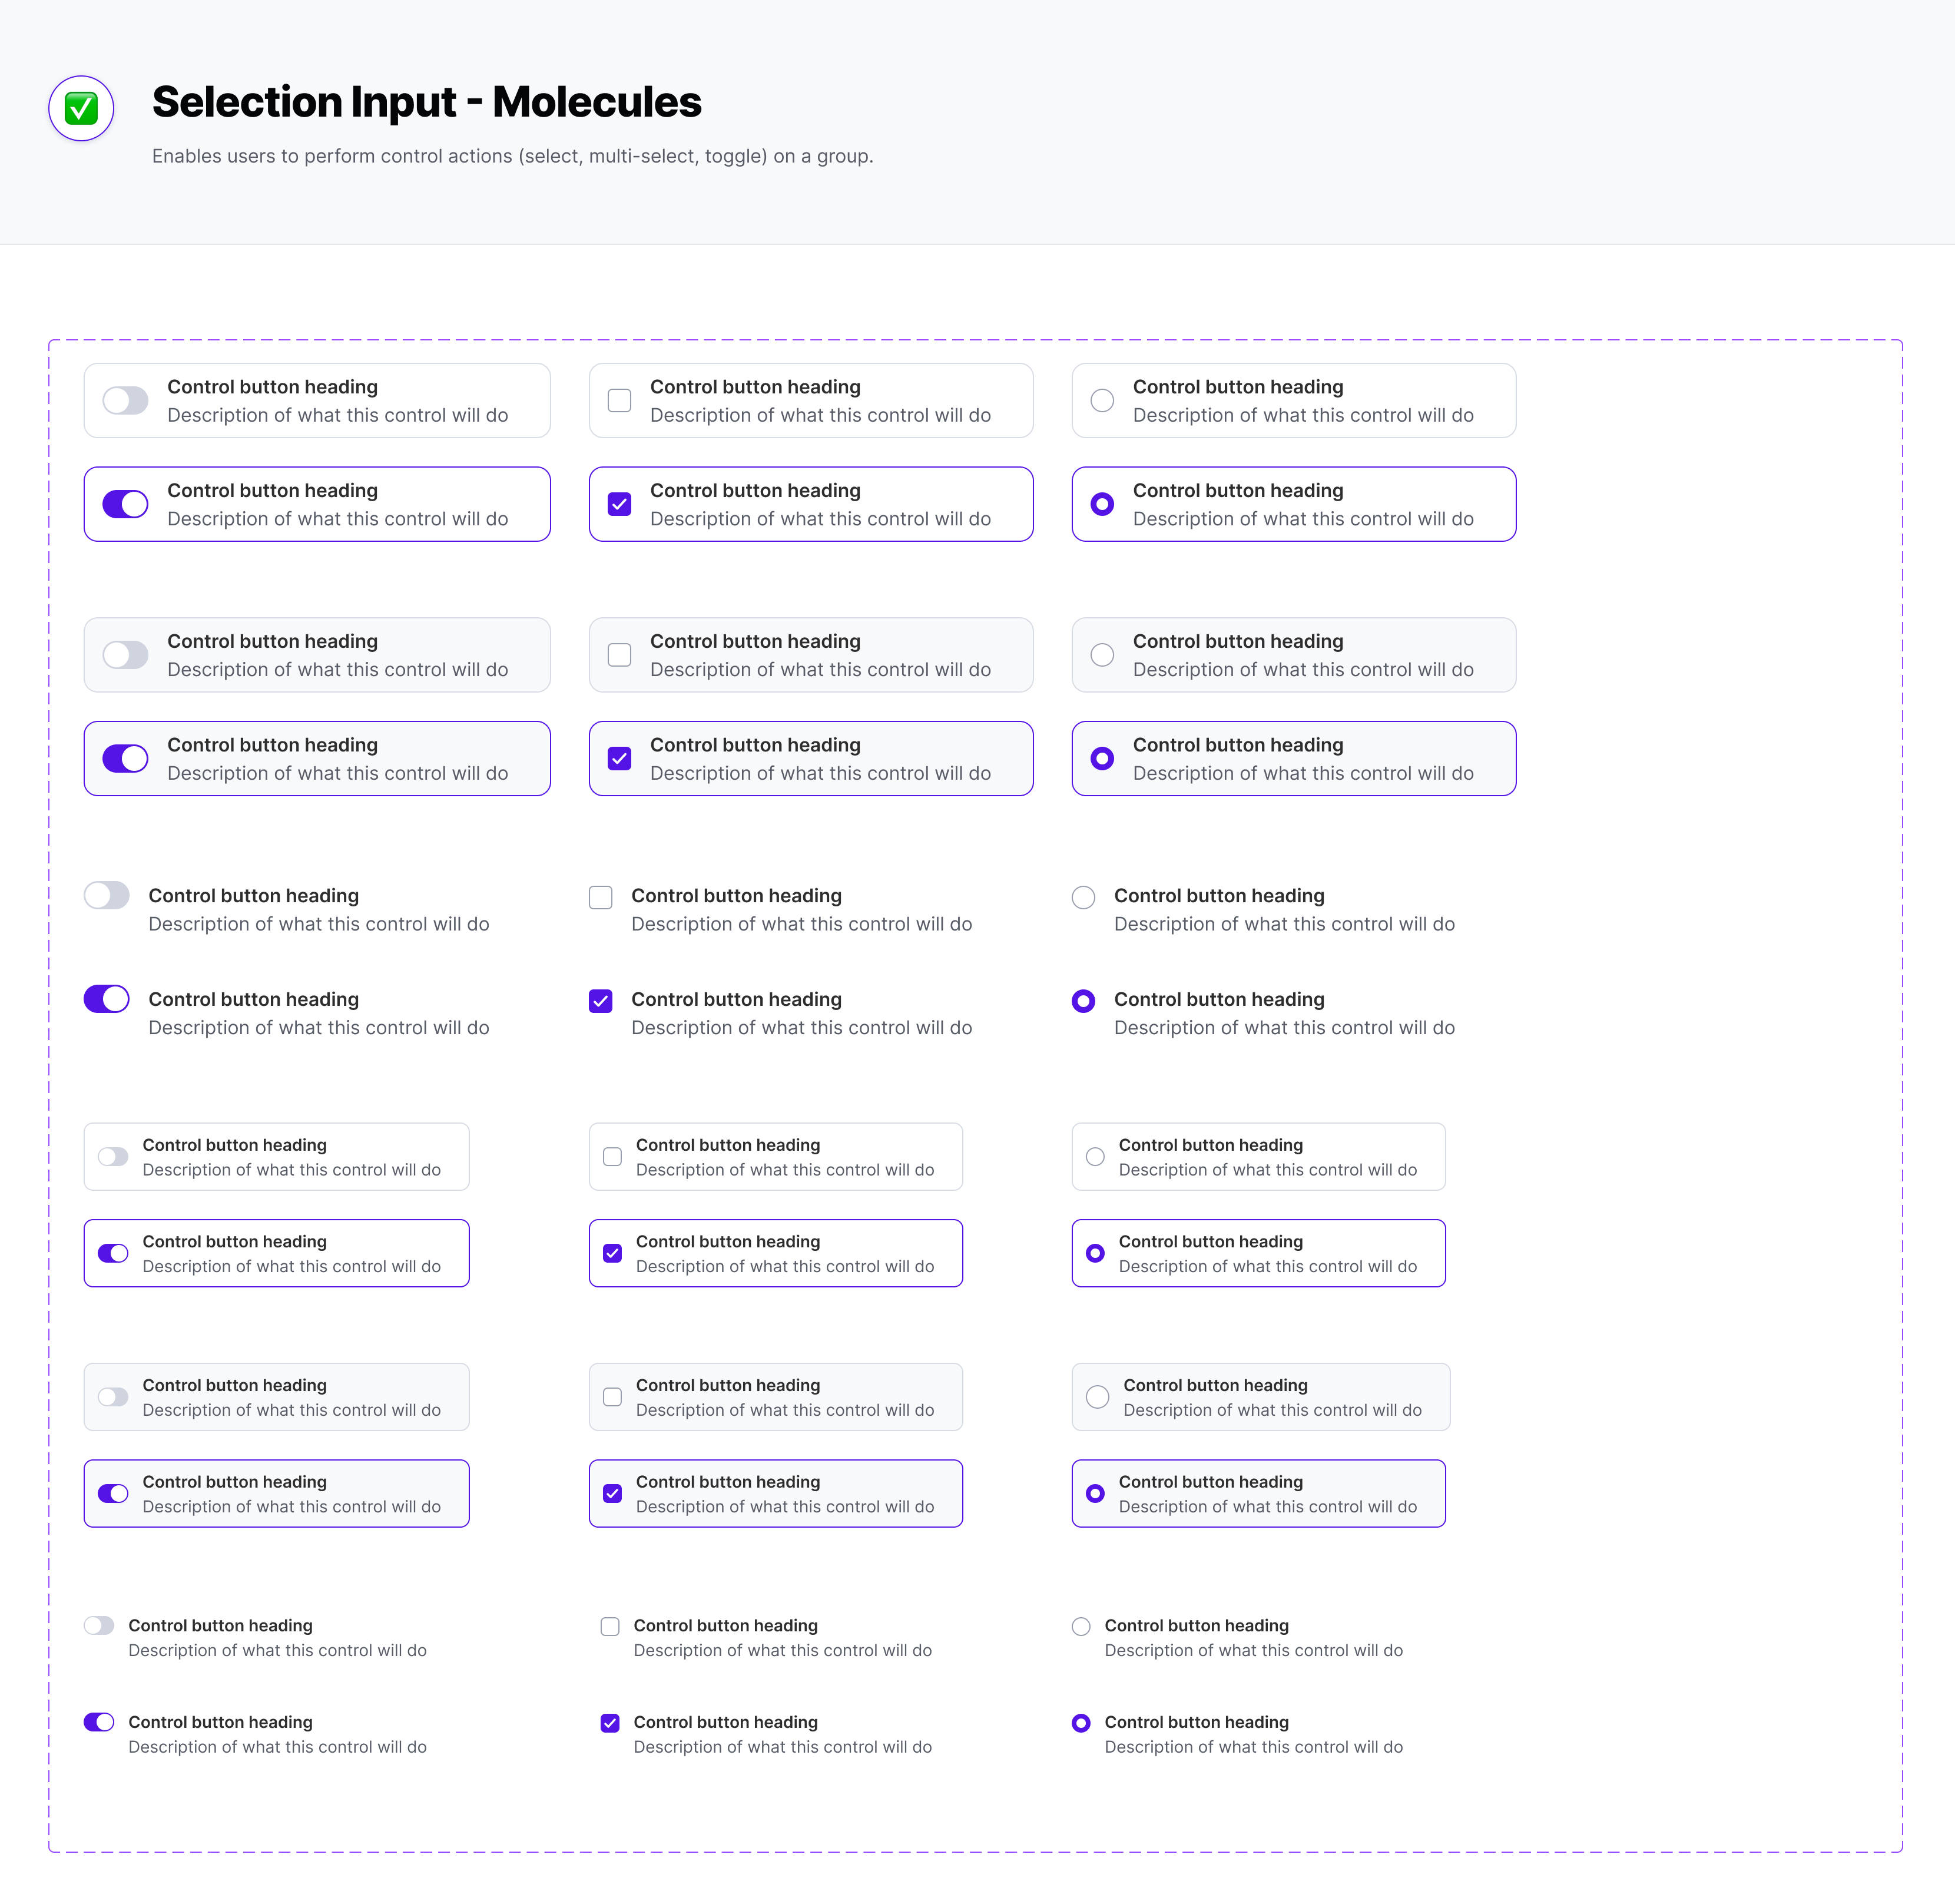Select the large unselected radio in white card
The width and height of the screenshot is (1955, 1904).
tap(1102, 401)
